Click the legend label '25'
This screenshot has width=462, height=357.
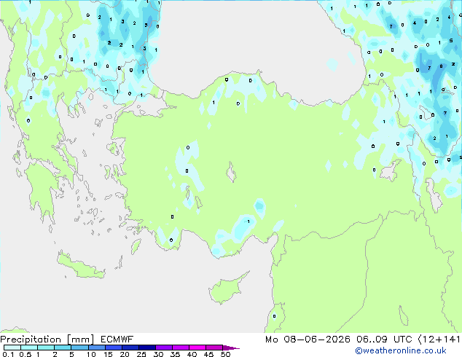point(141,354)
